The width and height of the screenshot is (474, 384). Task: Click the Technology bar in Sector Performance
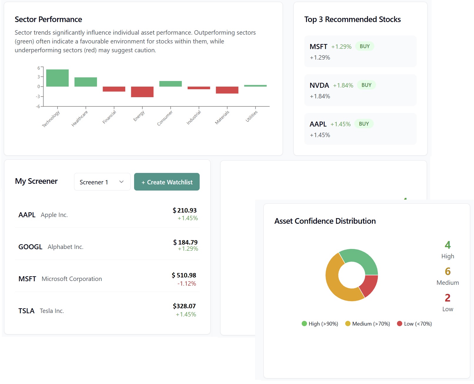pyautogui.click(x=57, y=77)
